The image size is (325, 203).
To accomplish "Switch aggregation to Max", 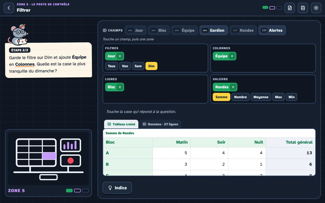I will 279,97.
